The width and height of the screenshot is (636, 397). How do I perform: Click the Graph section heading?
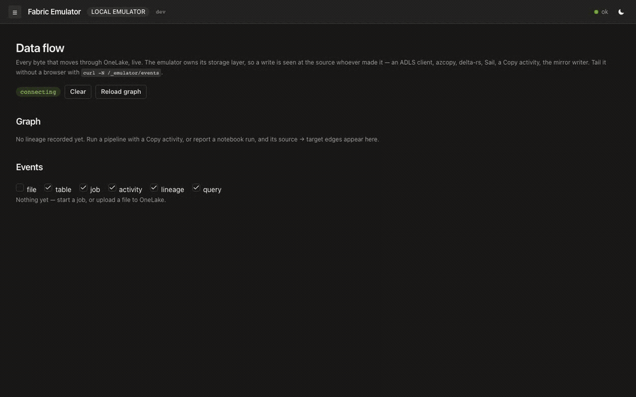28,122
